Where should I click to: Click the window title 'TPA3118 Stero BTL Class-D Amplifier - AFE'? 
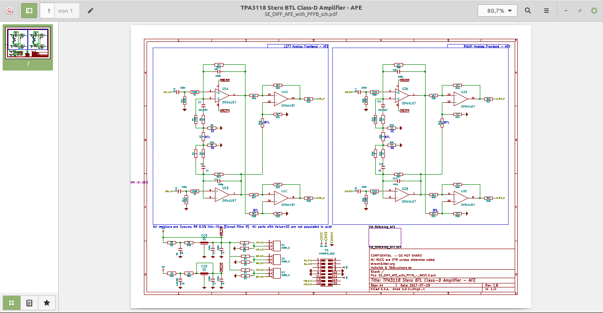coord(301,7)
